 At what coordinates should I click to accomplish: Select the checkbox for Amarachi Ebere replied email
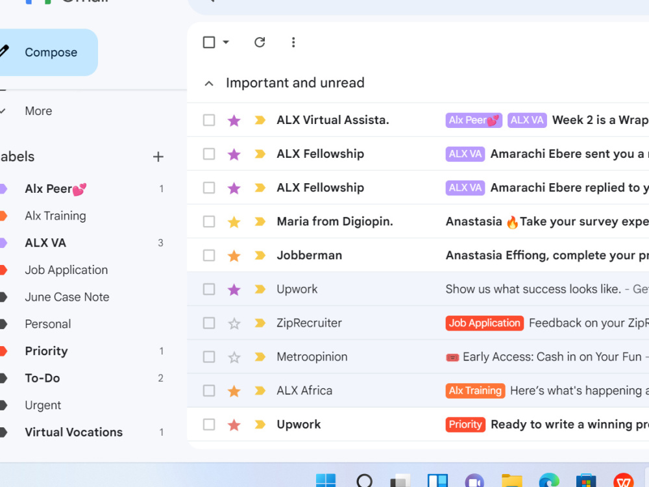point(209,188)
